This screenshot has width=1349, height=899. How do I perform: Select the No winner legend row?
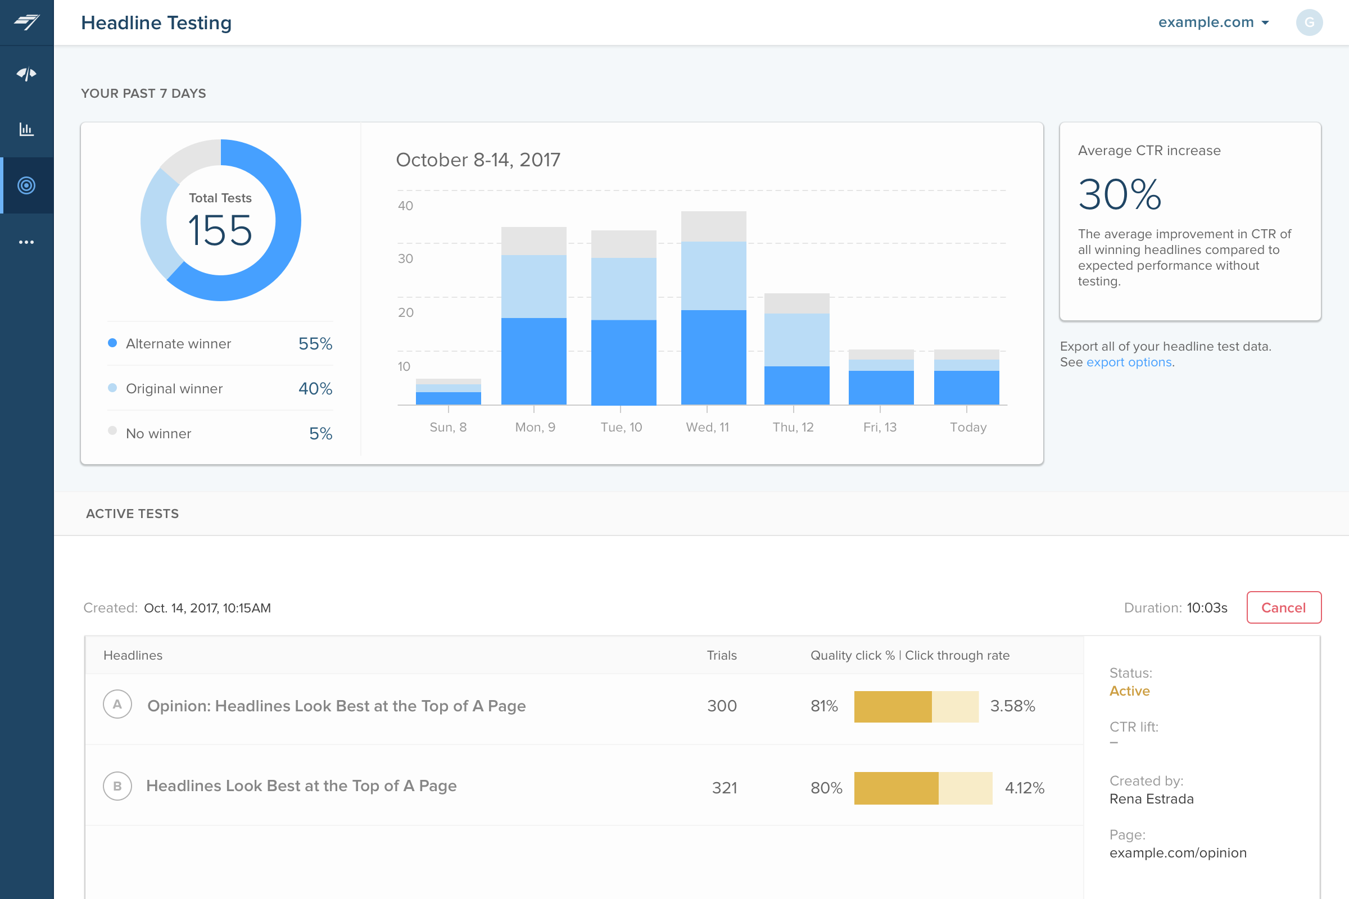click(x=220, y=433)
